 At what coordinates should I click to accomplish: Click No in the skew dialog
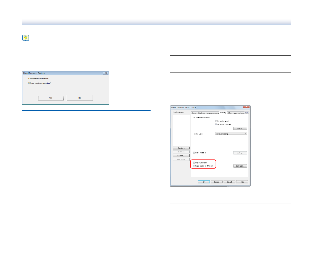[80, 98]
